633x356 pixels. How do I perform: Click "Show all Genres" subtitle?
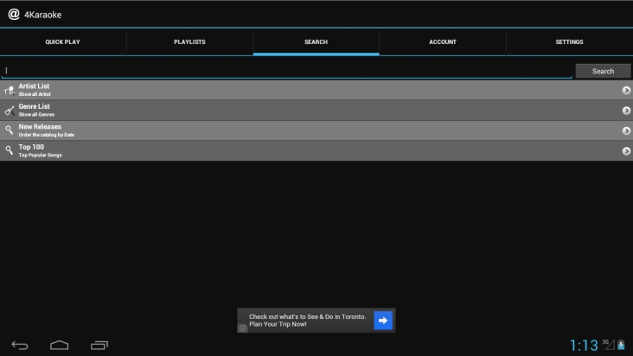[36, 115]
